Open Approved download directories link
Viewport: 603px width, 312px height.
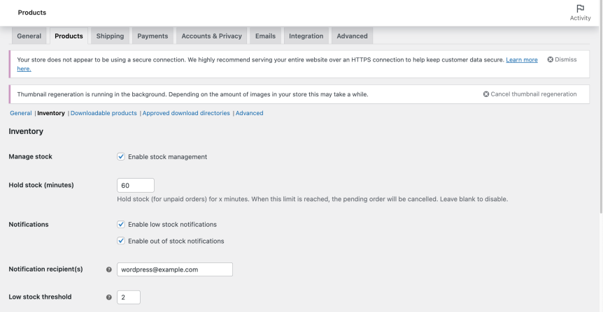[186, 113]
